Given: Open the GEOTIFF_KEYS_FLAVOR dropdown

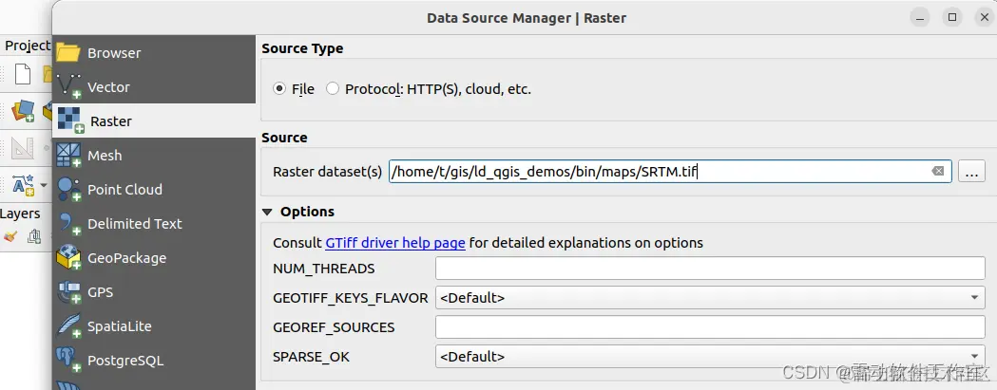Looking at the screenshot, I should [709, 298].
